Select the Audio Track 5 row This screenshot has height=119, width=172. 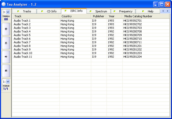click(x=91, y=35)
